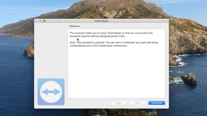Click the Back button
The height and width of the screenshot is (116, 207).
coord(118,103)
